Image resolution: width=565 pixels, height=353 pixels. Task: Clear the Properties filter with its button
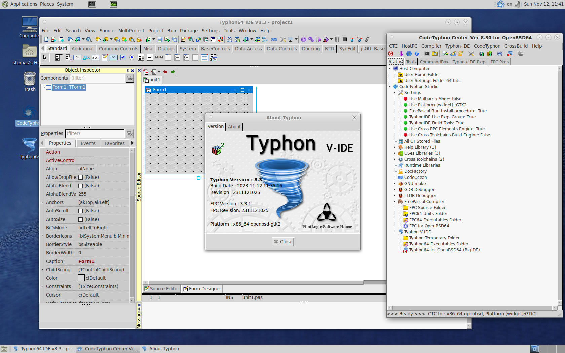tap(130, 134)
